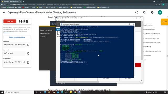
Task: Open Task View on the taskbar
Action: point(41,92)
